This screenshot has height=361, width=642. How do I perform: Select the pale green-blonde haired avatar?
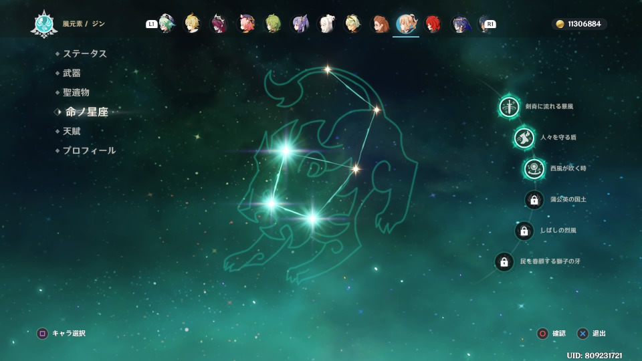[352, 24]
